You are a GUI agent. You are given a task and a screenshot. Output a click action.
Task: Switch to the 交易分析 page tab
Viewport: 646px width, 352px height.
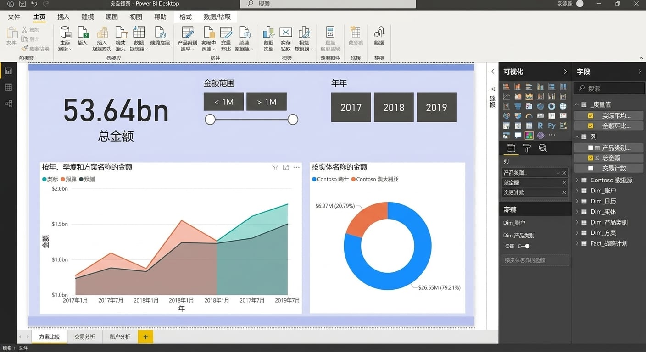tap(84, 337)
